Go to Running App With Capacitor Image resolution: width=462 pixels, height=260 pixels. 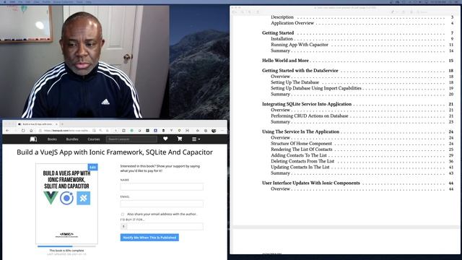pyautogui.click(x=300, y=45)
